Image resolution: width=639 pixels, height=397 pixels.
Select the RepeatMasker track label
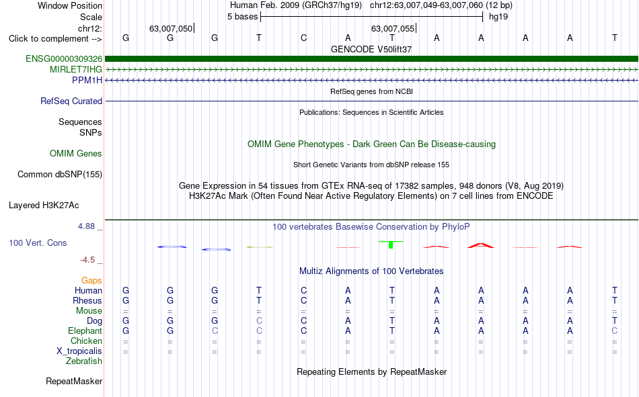pos(74,382)
